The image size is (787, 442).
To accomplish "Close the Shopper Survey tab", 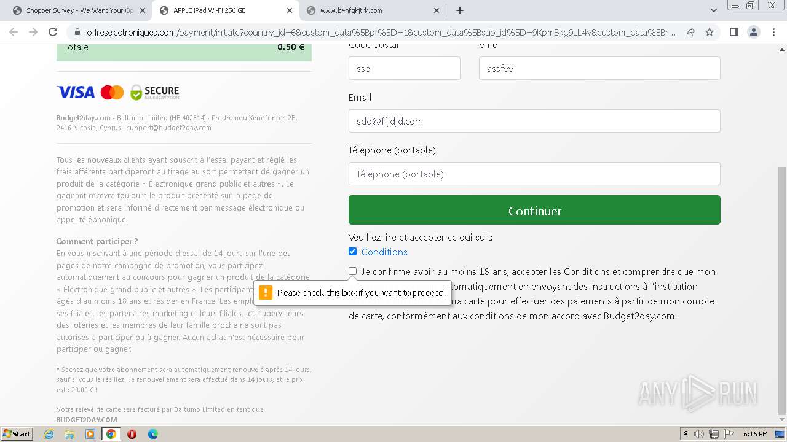I will click(142, 10).
